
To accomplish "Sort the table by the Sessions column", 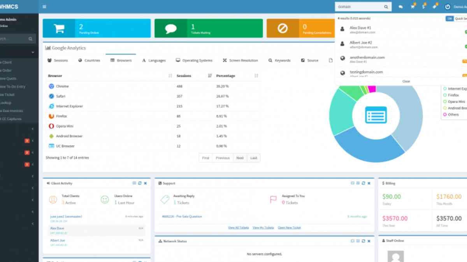I will click(x=210, y=76).
